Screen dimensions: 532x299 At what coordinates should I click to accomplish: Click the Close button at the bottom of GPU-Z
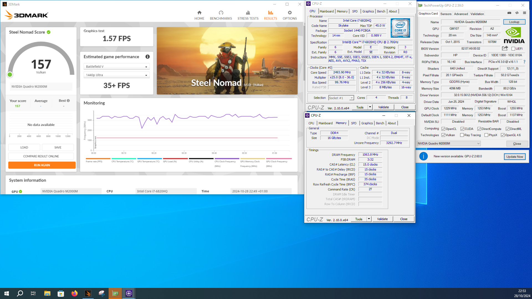(x=517, y=144)
